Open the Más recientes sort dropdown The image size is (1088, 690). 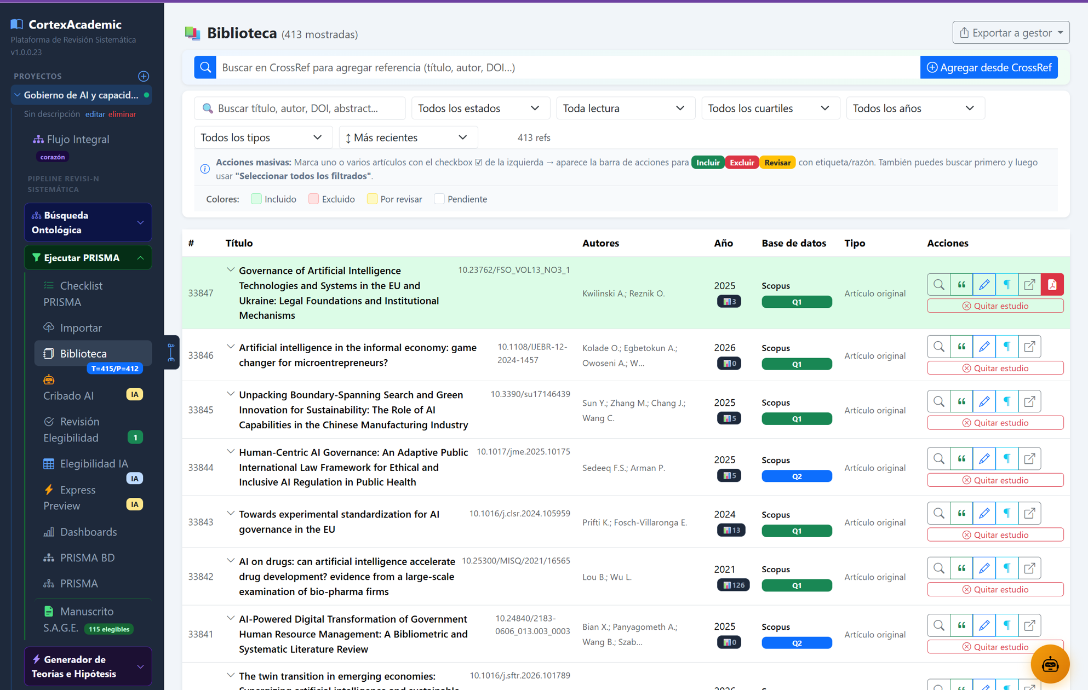(x=408, y=137)
